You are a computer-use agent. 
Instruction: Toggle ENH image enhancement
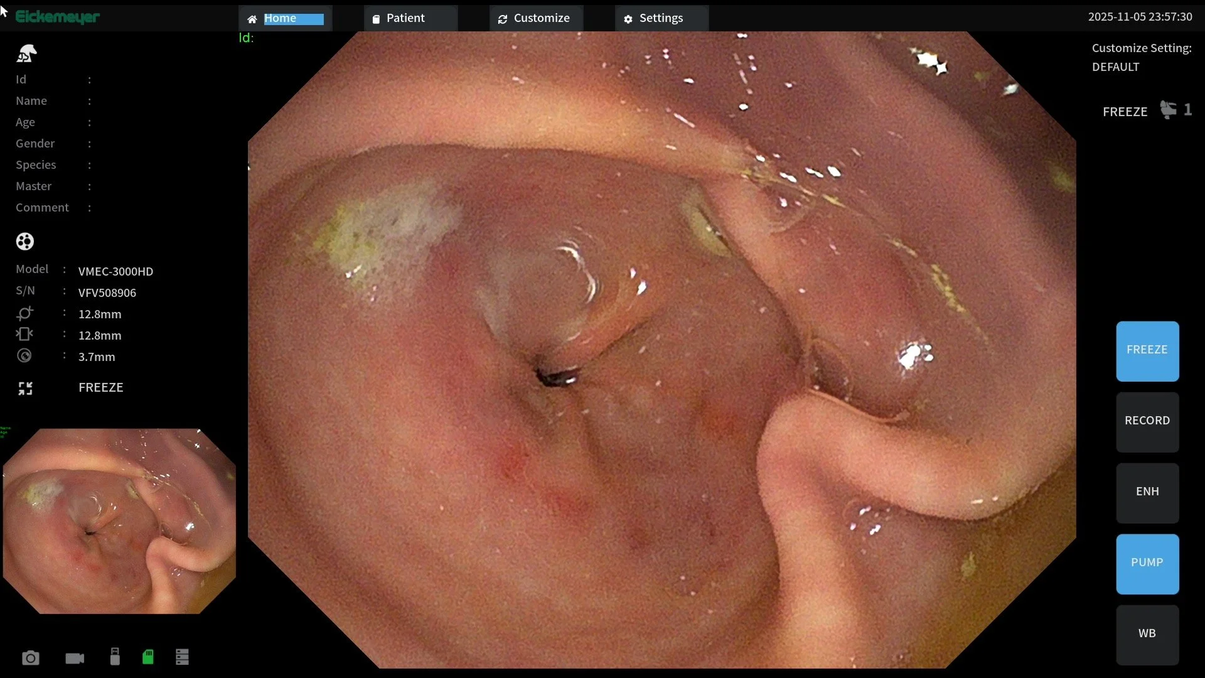1147,493
